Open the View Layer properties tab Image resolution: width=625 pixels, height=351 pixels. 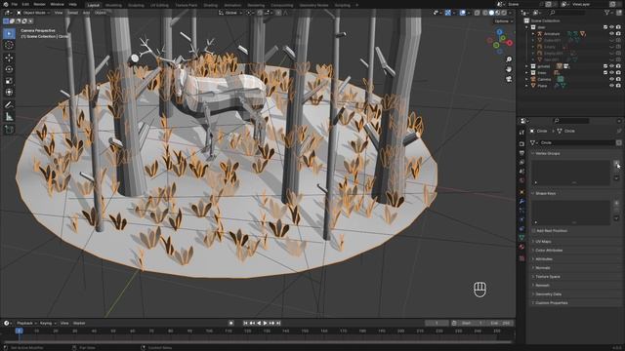(521, 163)
